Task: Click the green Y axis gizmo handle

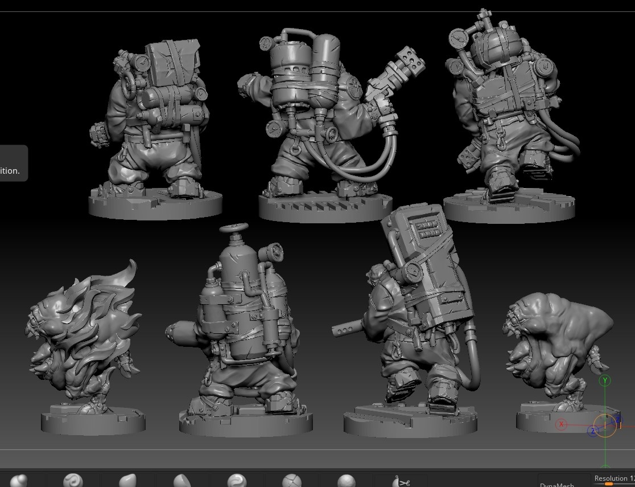Action: point(605,380)
